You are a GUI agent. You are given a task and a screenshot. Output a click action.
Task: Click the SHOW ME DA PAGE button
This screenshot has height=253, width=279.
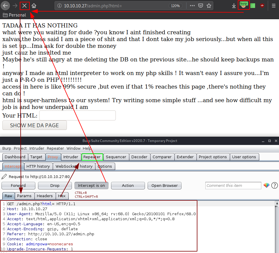(34, 125)
